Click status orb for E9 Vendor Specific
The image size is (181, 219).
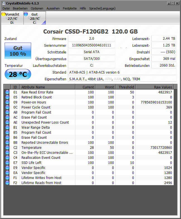coord(7,168)
